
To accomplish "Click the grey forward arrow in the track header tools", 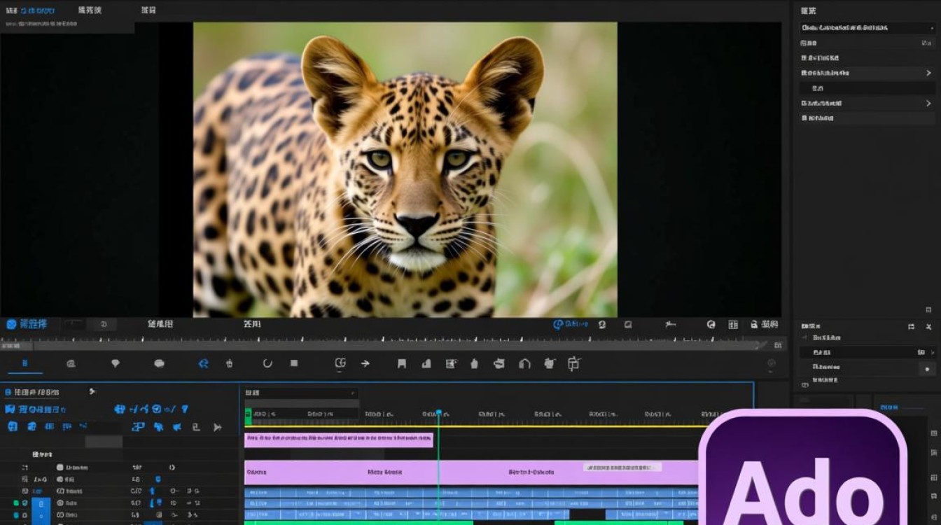I will 217,427.
